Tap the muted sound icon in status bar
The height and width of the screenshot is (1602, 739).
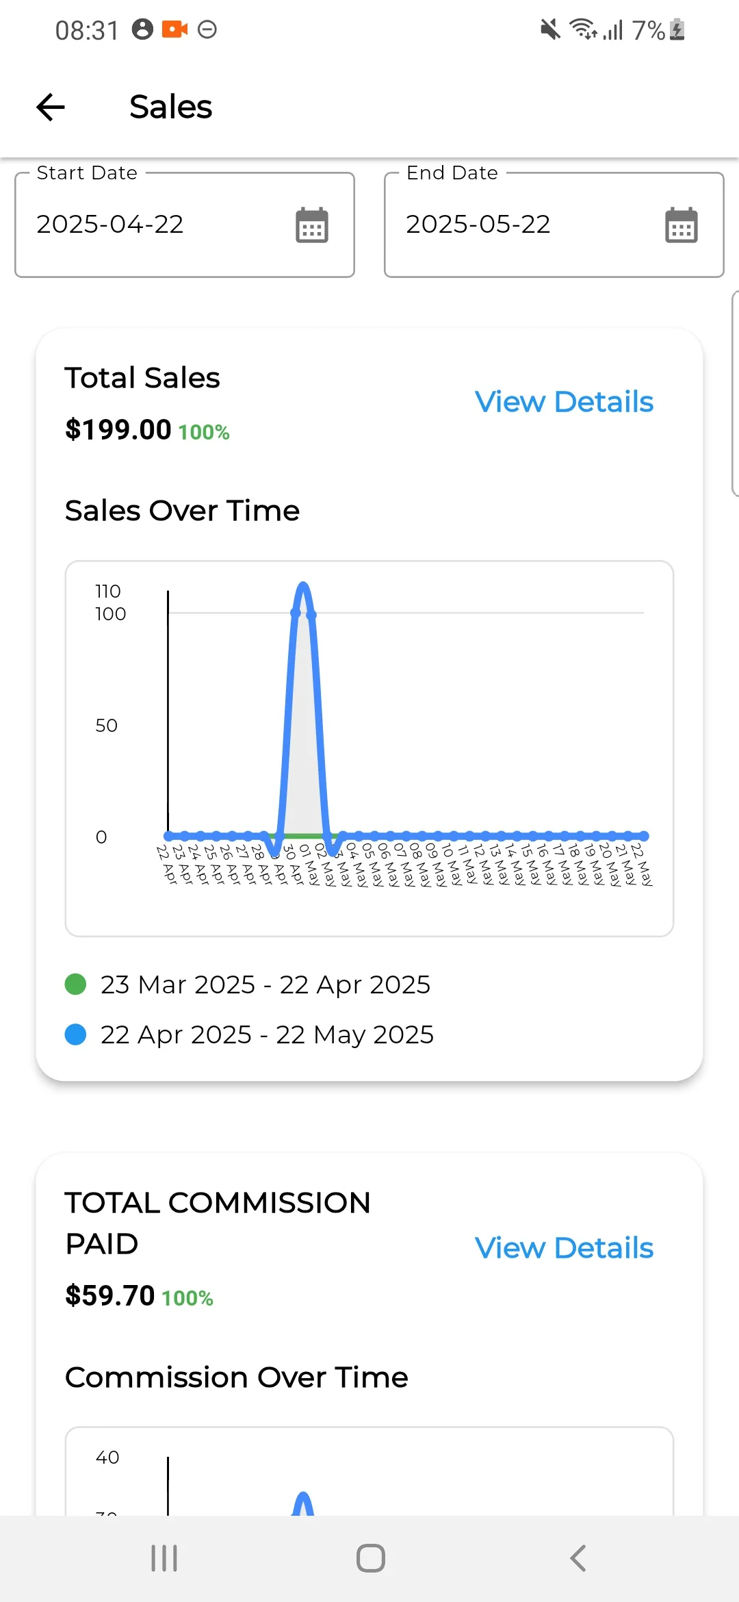click(x=549, y=29)
